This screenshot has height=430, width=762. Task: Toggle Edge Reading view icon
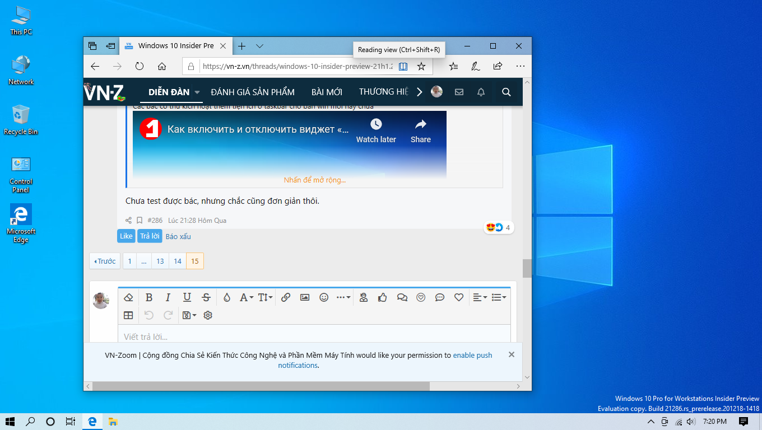pyautogui.click(x=403, y=66)
